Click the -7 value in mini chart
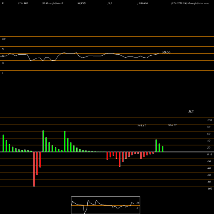214x214 pixels. tap(137, 208)
